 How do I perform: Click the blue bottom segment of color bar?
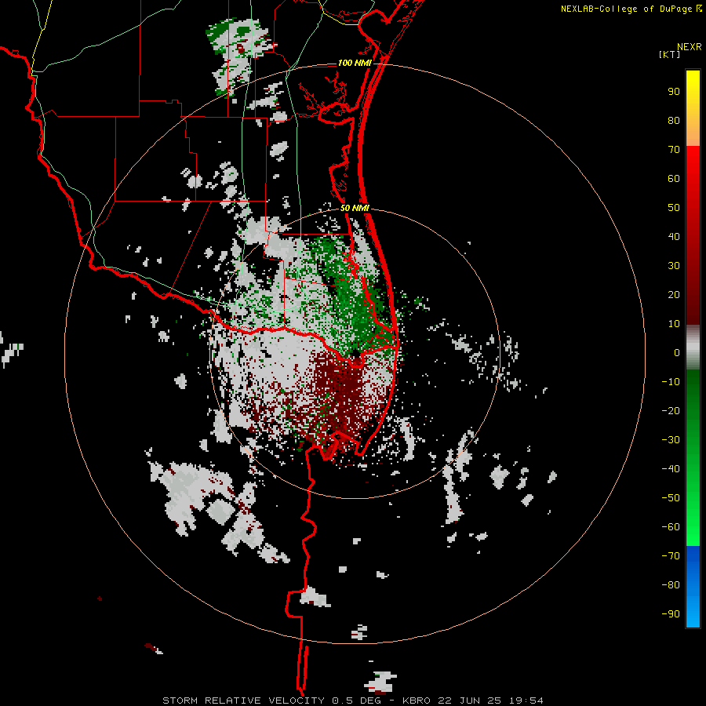point(693,587)
